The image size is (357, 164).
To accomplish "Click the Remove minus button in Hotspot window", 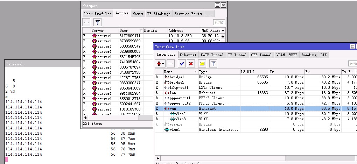I will (86, 22).
